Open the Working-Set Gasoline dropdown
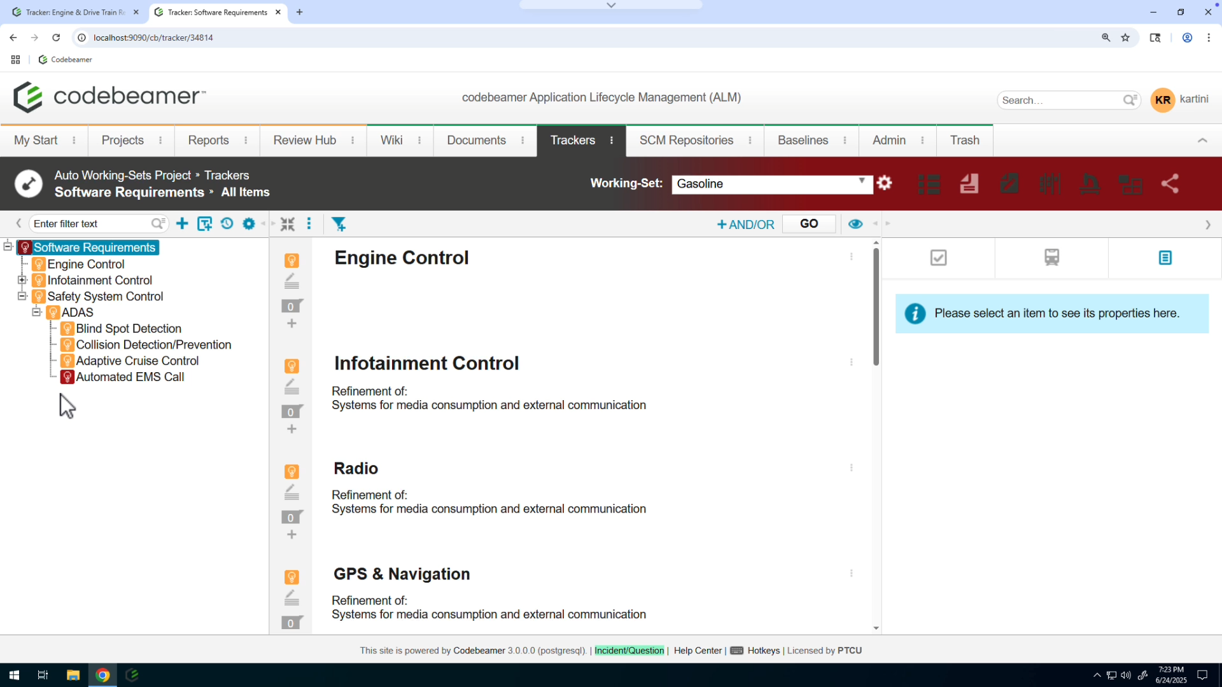Viewport: 1222px width, 687px height. [x=771, y=184]
